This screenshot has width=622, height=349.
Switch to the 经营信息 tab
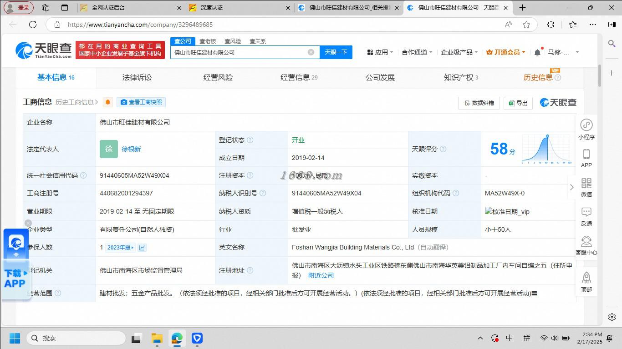(x=299, y=78)
